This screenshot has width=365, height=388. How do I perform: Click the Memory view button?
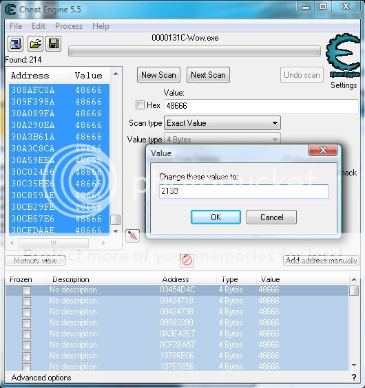[x=35, y=261]
